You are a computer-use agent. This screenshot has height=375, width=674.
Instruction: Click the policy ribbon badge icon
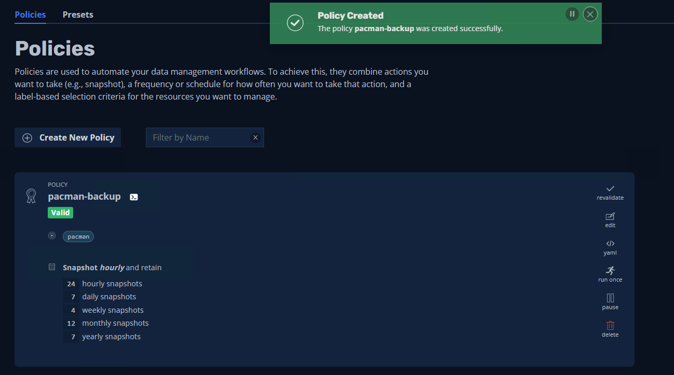(31, 196)
